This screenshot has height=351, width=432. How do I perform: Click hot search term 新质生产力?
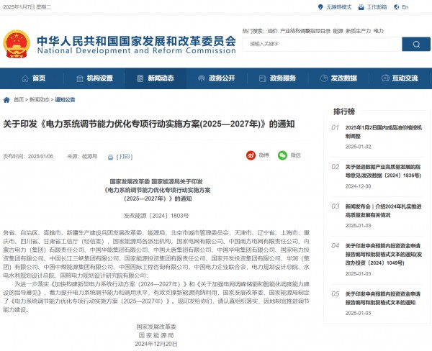[x=358, y=31]
